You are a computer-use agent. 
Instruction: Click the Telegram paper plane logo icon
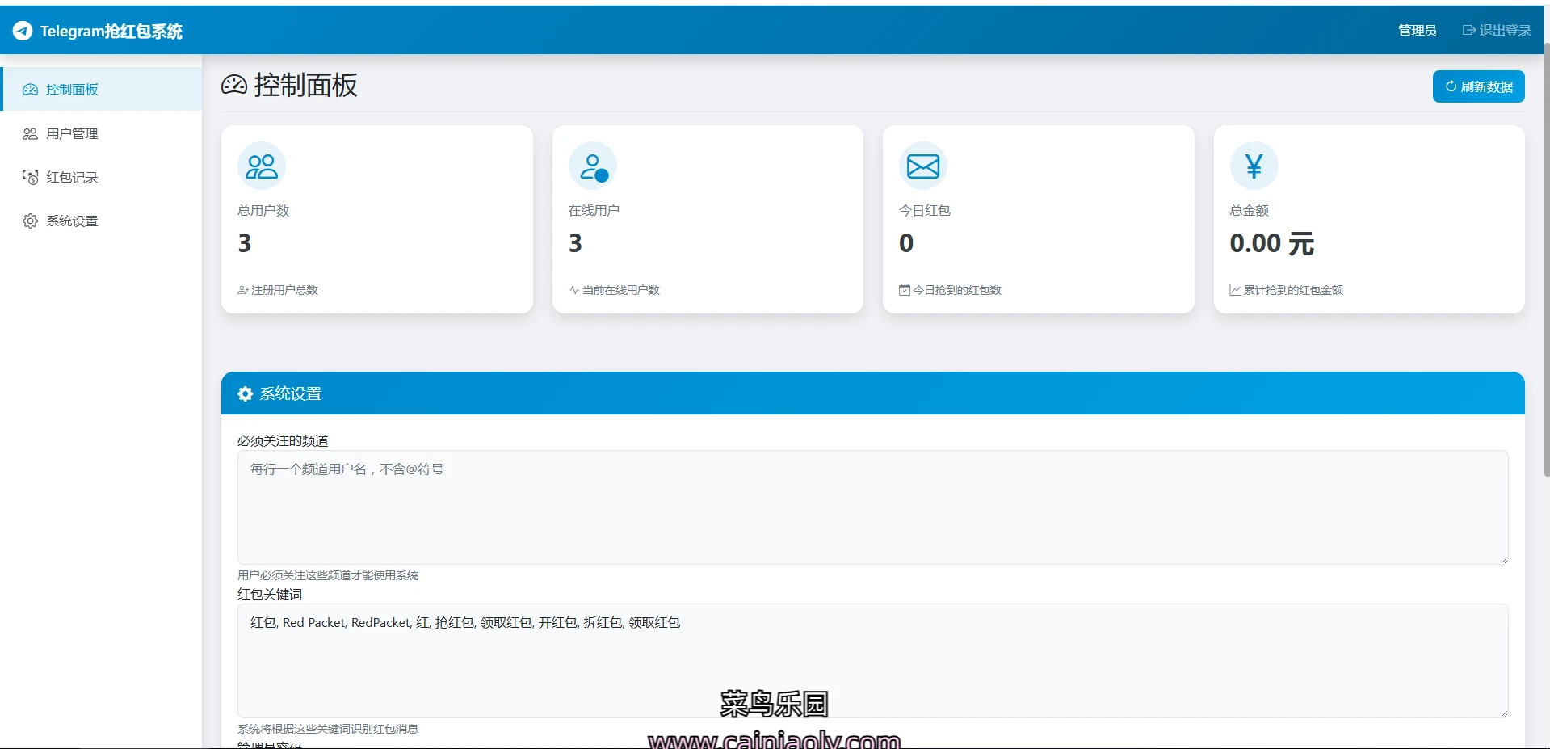pyautogui.click(x=23, y=31)
